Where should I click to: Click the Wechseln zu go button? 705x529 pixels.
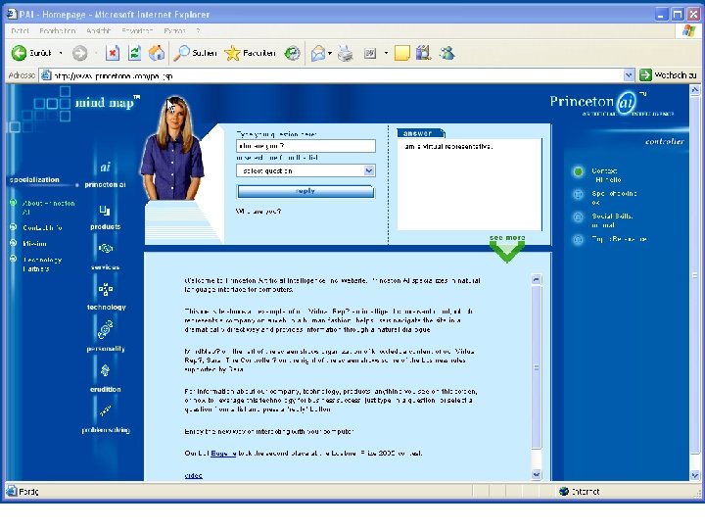(x=668, y=75)
